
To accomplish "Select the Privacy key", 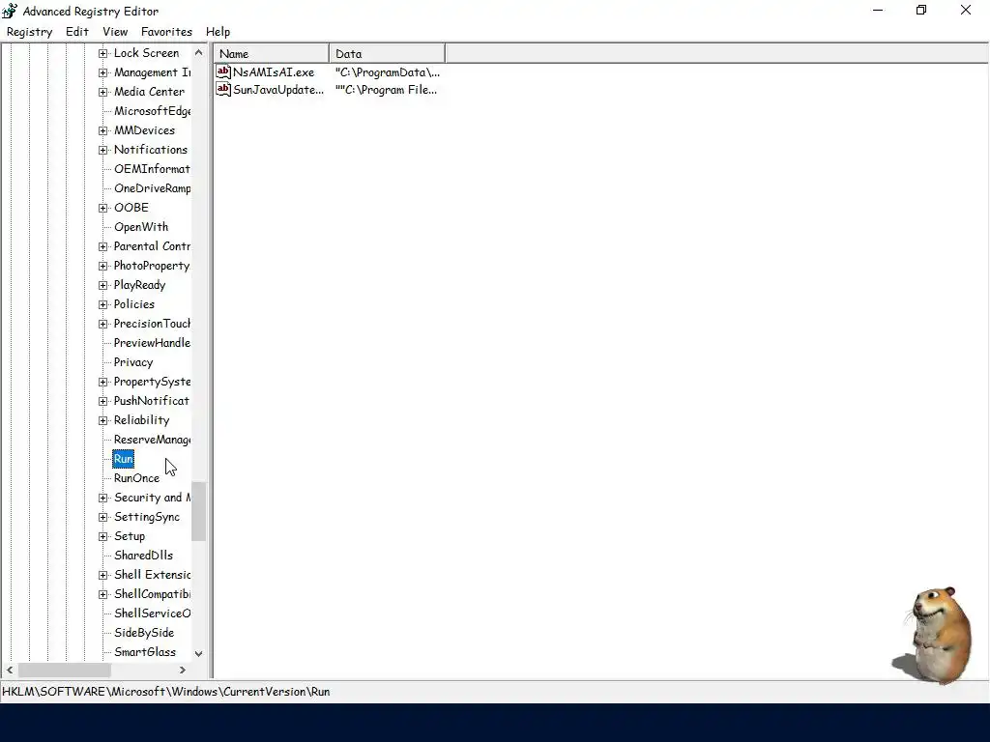I will point(133,362).
